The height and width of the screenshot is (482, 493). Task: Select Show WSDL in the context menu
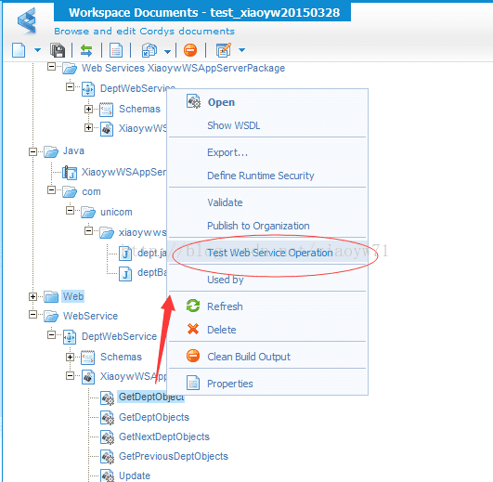pyautogui.click(x=267, y=125)
